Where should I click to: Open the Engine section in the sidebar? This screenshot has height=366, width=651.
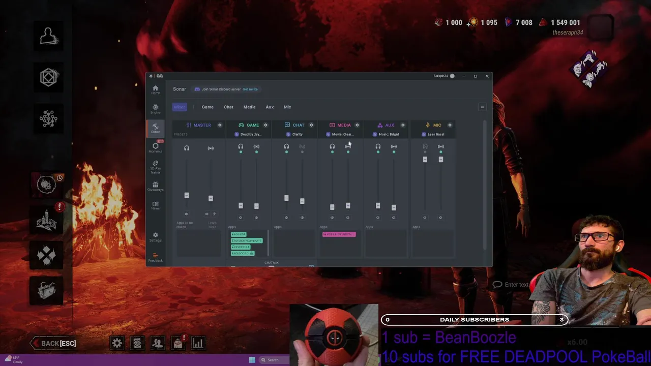[x=155, y=109]
